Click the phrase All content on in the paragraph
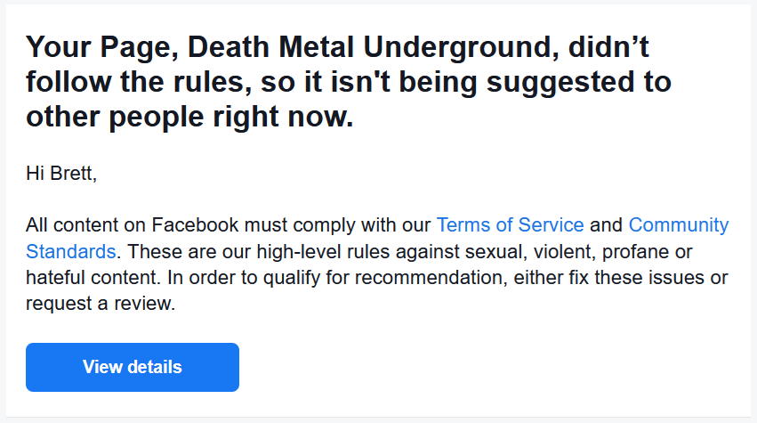This screenshot has height=423, width=757. (86, 225)
